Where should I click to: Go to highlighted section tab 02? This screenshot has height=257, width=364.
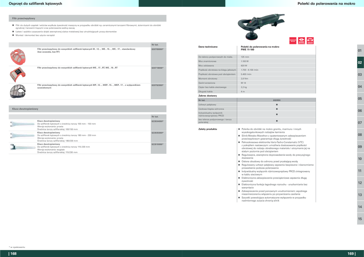pyautogui.click(x=360, y=62)
